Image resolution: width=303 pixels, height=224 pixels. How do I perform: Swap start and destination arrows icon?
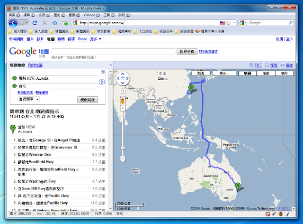point(102,82)
